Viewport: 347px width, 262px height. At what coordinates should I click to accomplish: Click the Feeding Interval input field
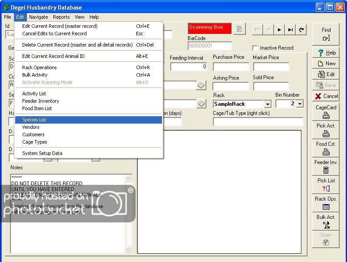188,67
